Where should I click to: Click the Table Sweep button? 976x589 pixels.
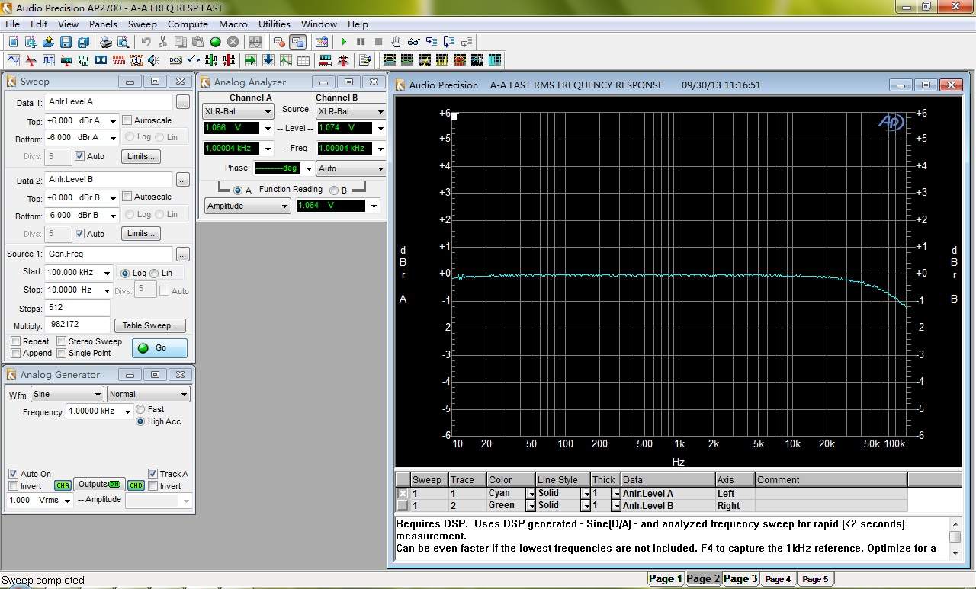point(149,325)
